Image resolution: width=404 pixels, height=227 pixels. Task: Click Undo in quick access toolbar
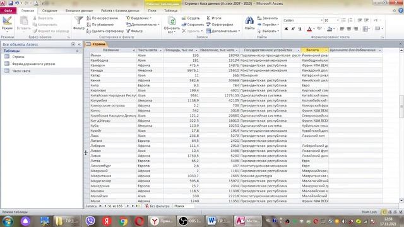17,3
